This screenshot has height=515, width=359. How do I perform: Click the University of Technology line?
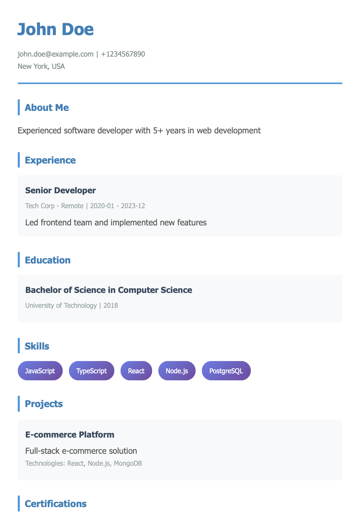click(x=71, y=305)
